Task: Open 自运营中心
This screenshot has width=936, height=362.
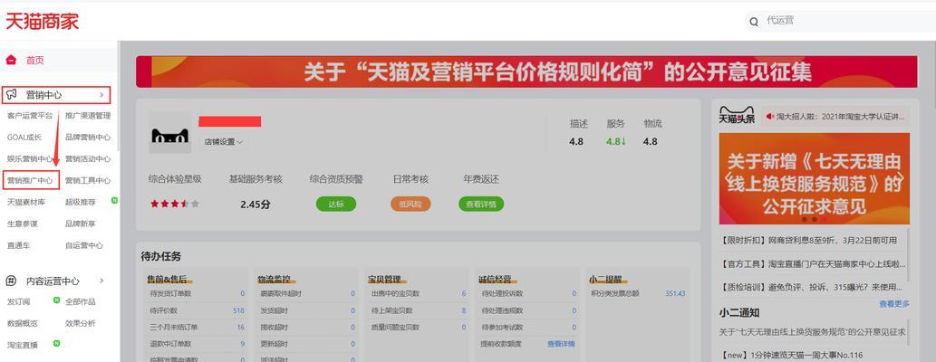Action: pos(83,245)
